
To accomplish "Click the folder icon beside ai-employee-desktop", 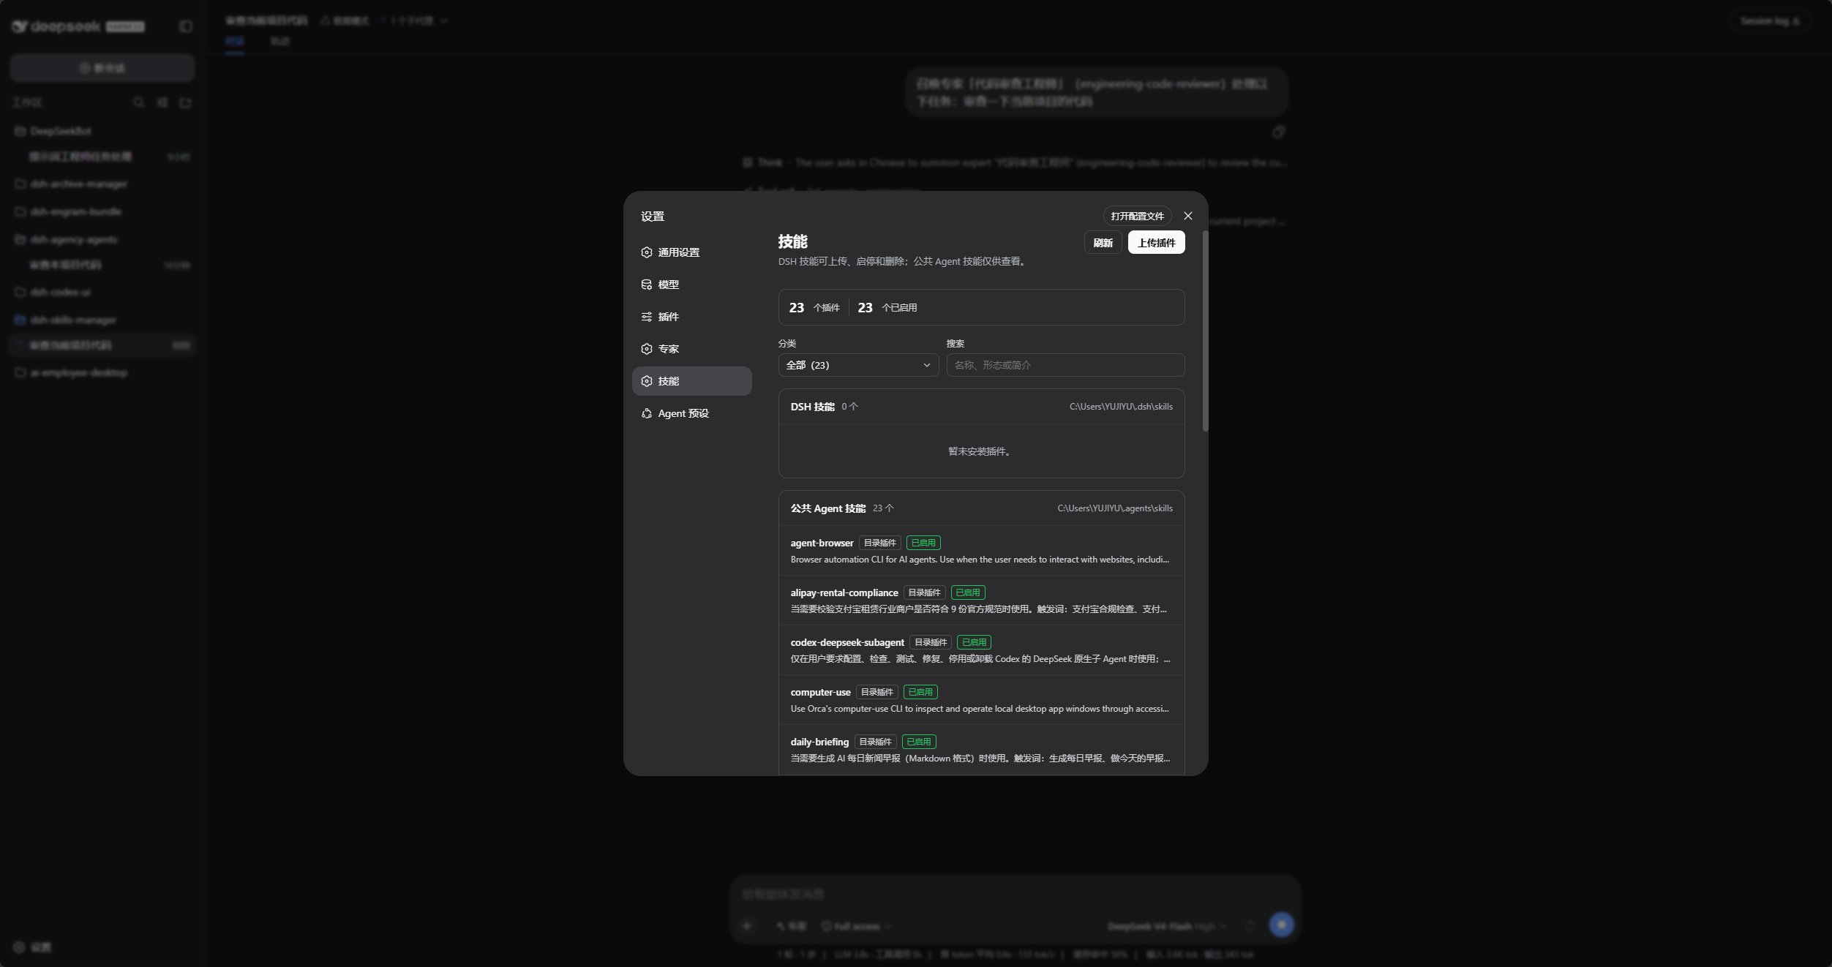I will (x=20, y=372).
